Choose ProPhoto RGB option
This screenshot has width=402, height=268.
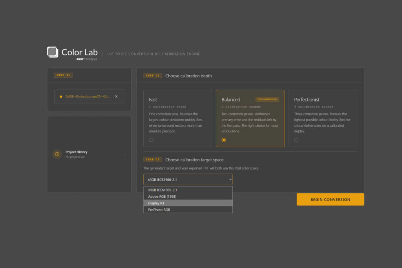tap(188, 210)
